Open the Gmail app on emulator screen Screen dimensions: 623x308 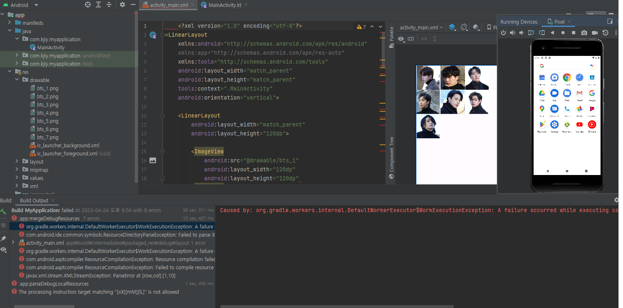click(x=579, y=93)
